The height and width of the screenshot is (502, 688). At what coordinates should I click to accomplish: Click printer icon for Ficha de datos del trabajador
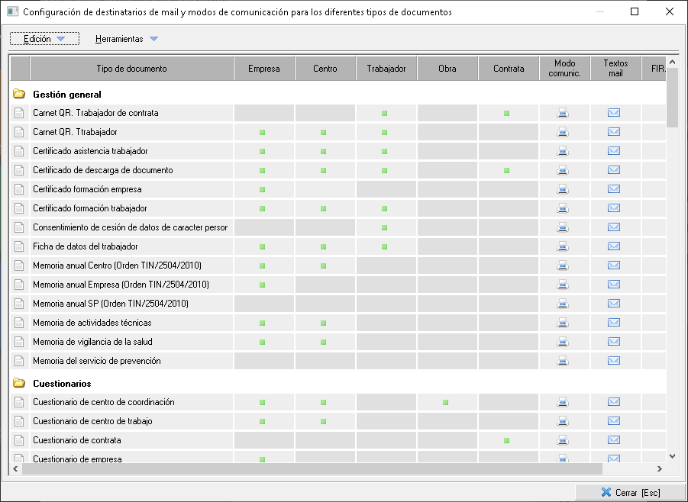(x=563, y=246)
